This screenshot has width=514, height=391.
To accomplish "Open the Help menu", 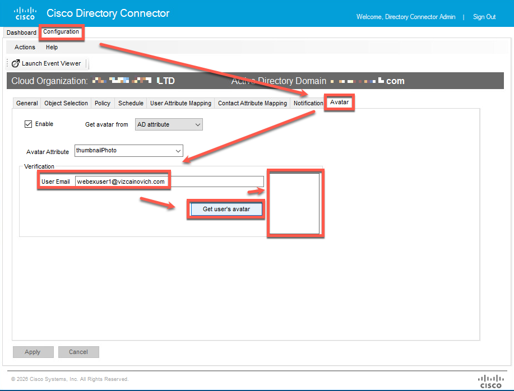I will click(52, 47).
